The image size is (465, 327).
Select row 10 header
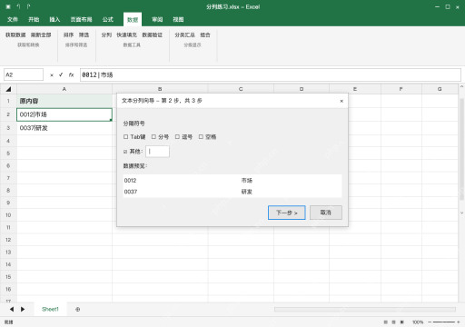8,215
